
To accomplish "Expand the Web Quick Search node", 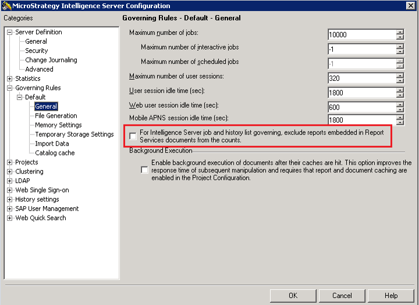I will [x=10, y=218].
